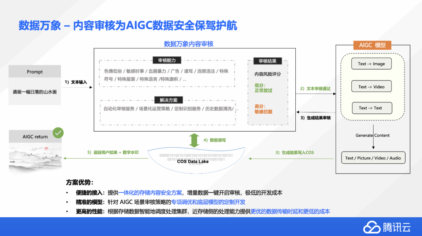The height and width of the screenshot is (236, 422).
Task: Click the orange AIGC 模型 label
Action: 372,45
